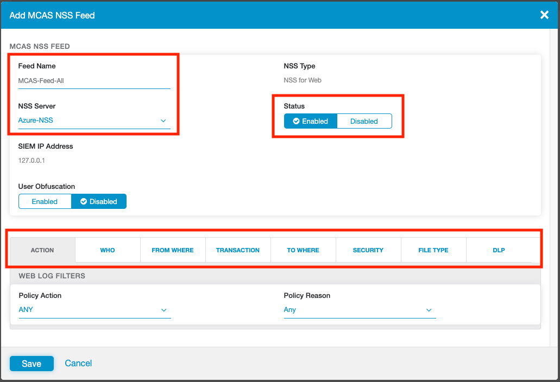Expand the Policy Reason dropdown
The width and height of the screenshot is (560, 382).
coord(359,310)
